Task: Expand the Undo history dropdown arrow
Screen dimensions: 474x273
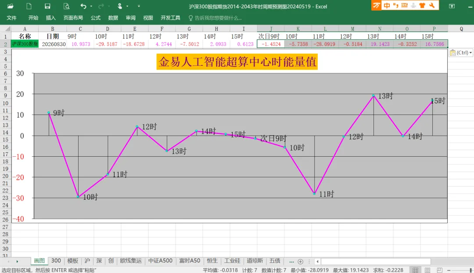Action: (91, 6)
